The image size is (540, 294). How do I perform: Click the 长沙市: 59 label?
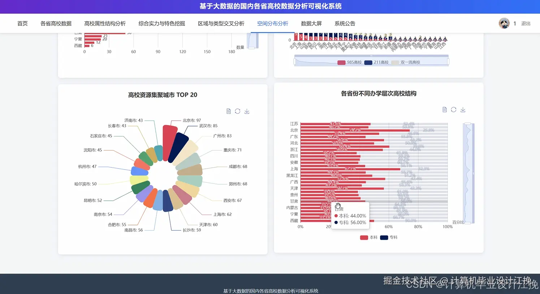click(192, 230)
